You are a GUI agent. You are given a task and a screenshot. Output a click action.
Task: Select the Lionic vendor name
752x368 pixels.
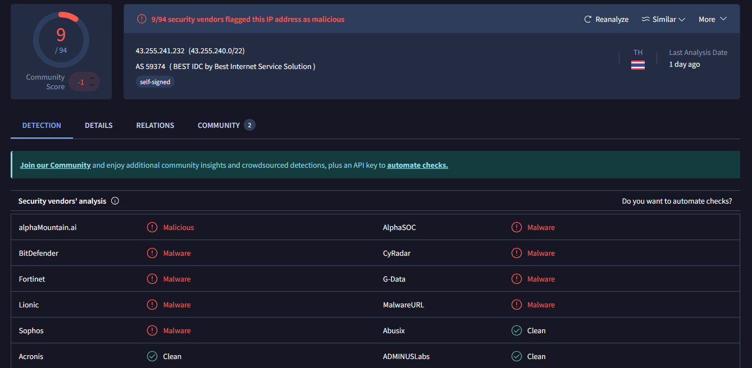[x=29, y=305]
